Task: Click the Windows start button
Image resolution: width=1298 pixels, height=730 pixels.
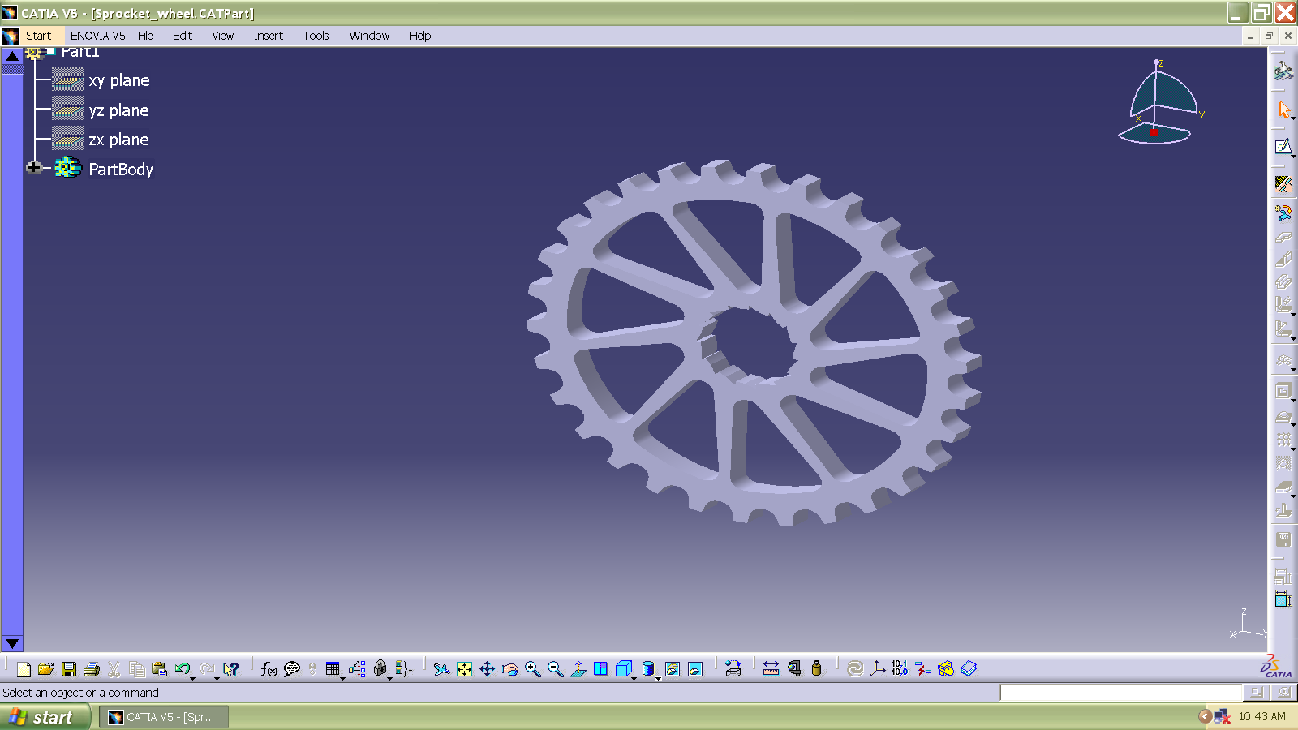Action: [45, 717]
